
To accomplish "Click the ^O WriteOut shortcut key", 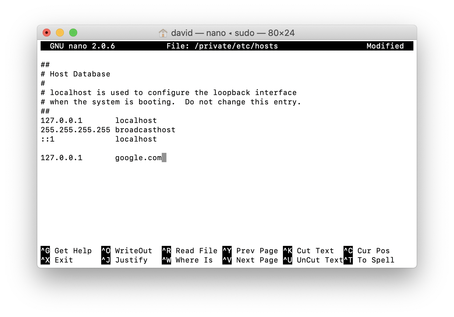I will (x=106, y=251).
